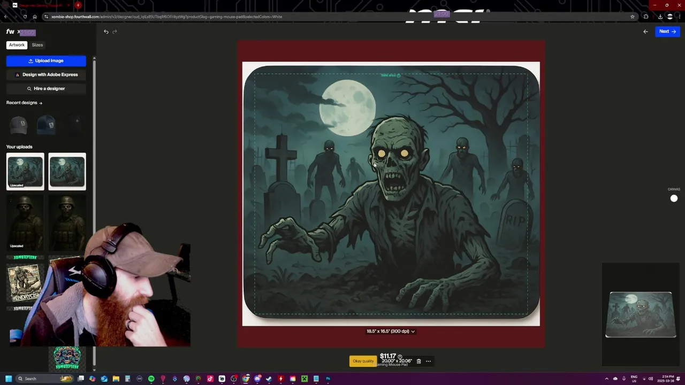Click the Your uploads heading

pos(19,147)
